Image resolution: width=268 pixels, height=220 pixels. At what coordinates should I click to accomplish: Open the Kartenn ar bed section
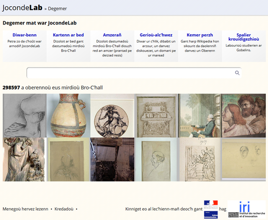(68, 35)
